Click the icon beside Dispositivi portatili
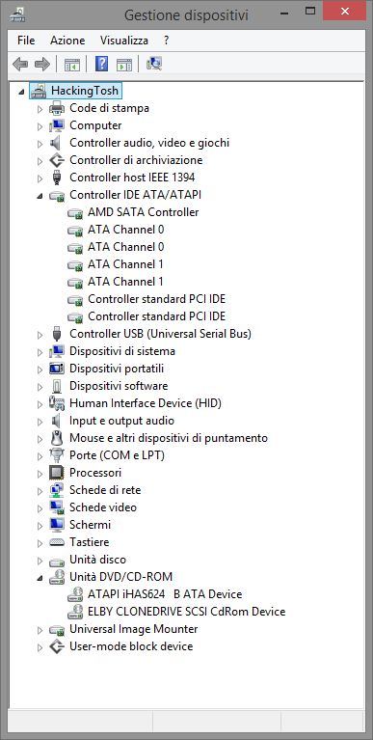373x740 pixels. pyautogui.click(x=57, y=369)
